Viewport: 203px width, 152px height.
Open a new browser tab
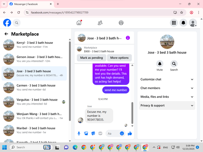click(x=58, y=4)
